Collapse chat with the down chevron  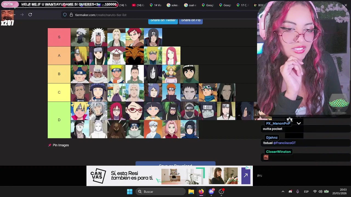[x=299, y=123]
